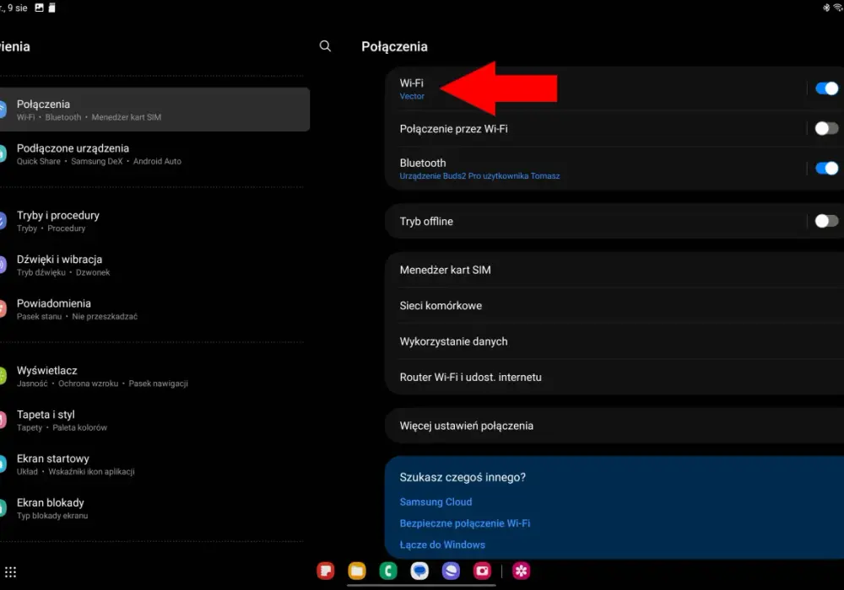Image resolution: width=844 pixels, height=590 pixels.
Task: Launch the Samsung Internet browser icon
Action: [451, 571]
